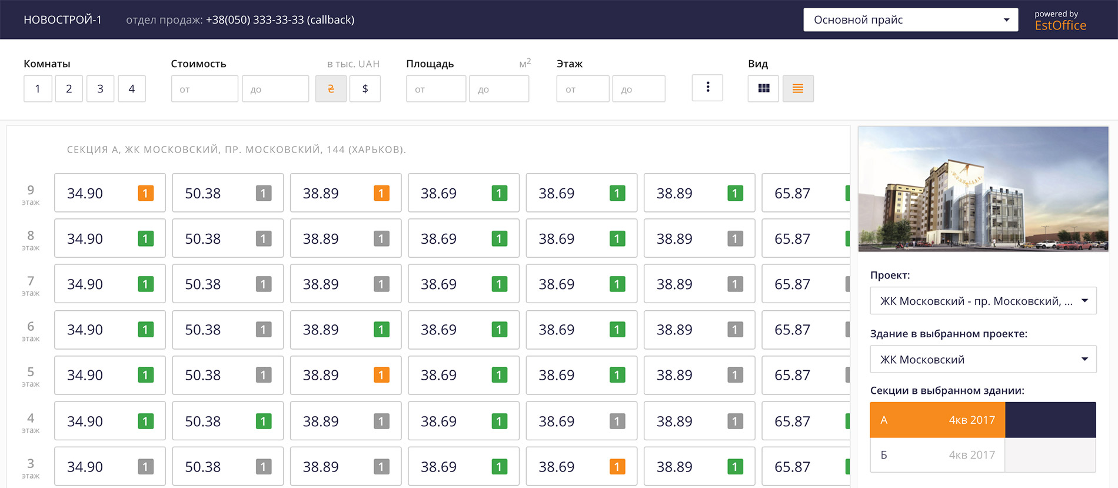
Task: Click the Стоимость minimum 'от' input field
Action: (x=204, y=89)
